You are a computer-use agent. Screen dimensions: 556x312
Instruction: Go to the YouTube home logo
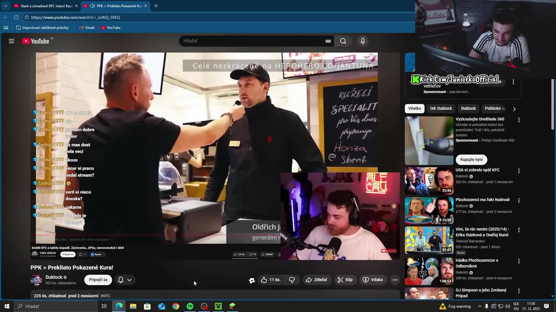pos(36,41)
